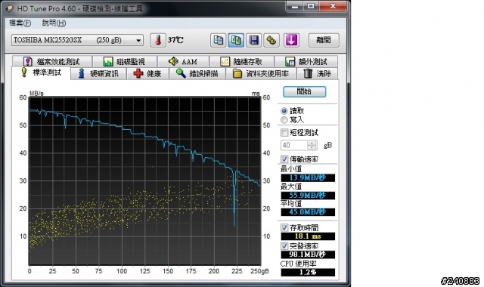Click the thermometer temperature icon

158,40
